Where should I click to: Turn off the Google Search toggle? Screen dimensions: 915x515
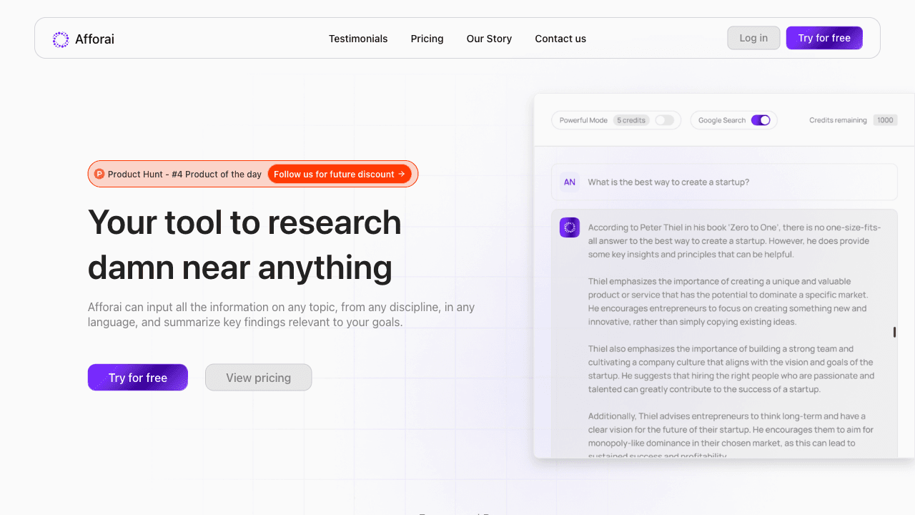click(x=761, y=120)
